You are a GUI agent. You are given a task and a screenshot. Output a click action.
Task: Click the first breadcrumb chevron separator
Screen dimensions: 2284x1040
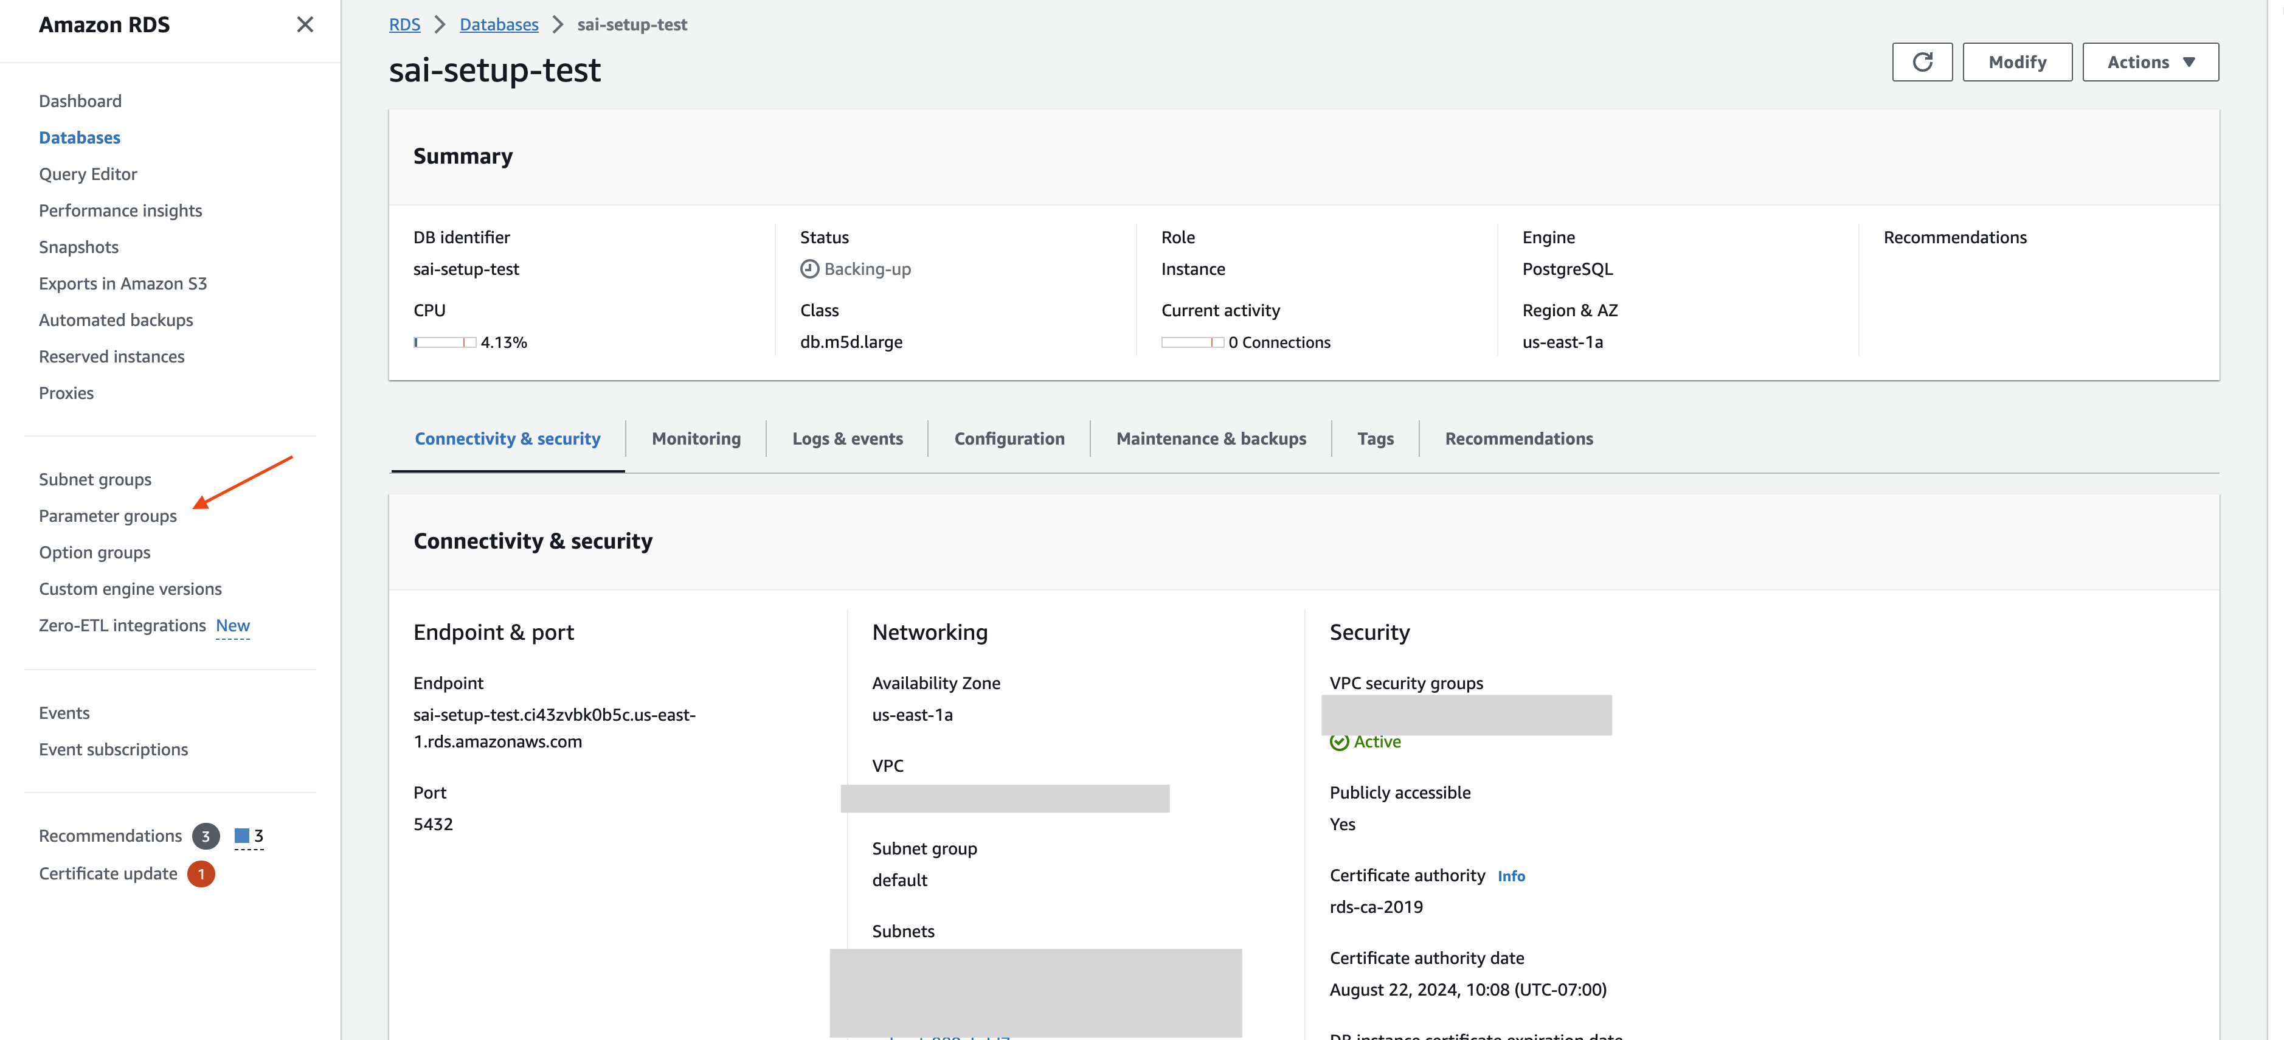(x=440, y=25)
